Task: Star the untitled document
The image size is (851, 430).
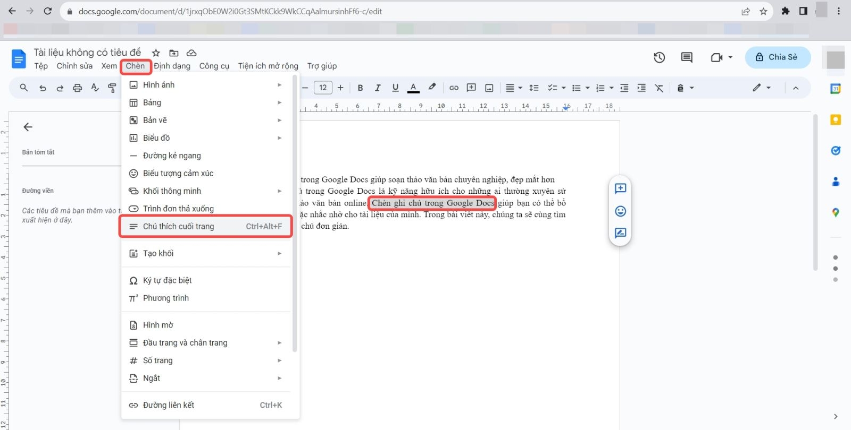Action: 156,53
